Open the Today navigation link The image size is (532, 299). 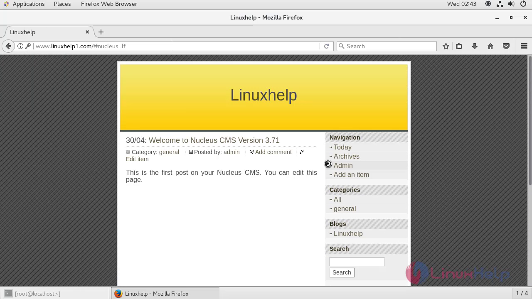point(342,147)
